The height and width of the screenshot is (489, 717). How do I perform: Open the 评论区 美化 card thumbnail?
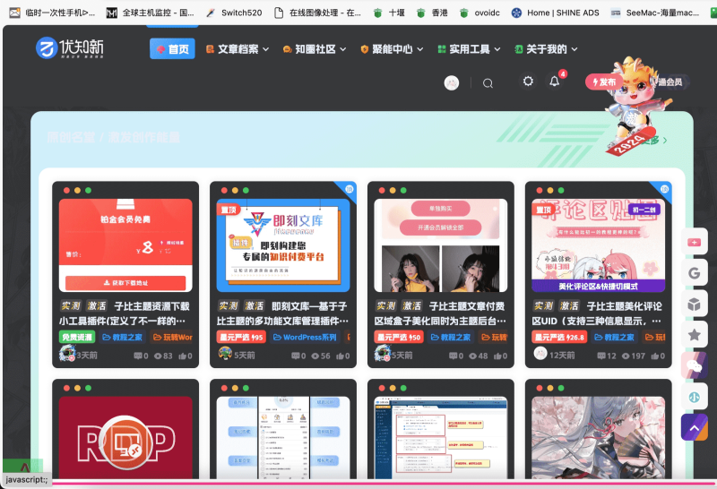pyautogui.click(x=598, y=245)
